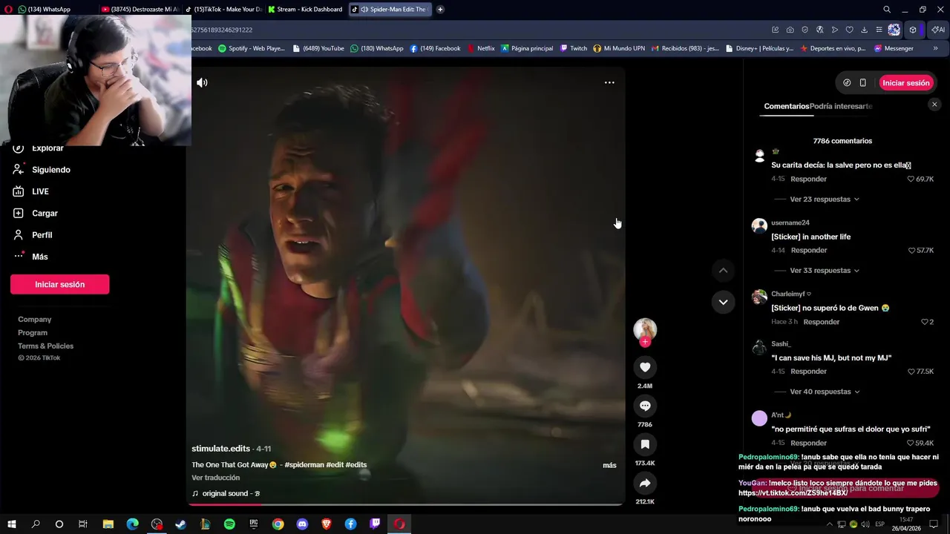Expand caption with más
Screen dimensions: 950x534
point(609,465)
